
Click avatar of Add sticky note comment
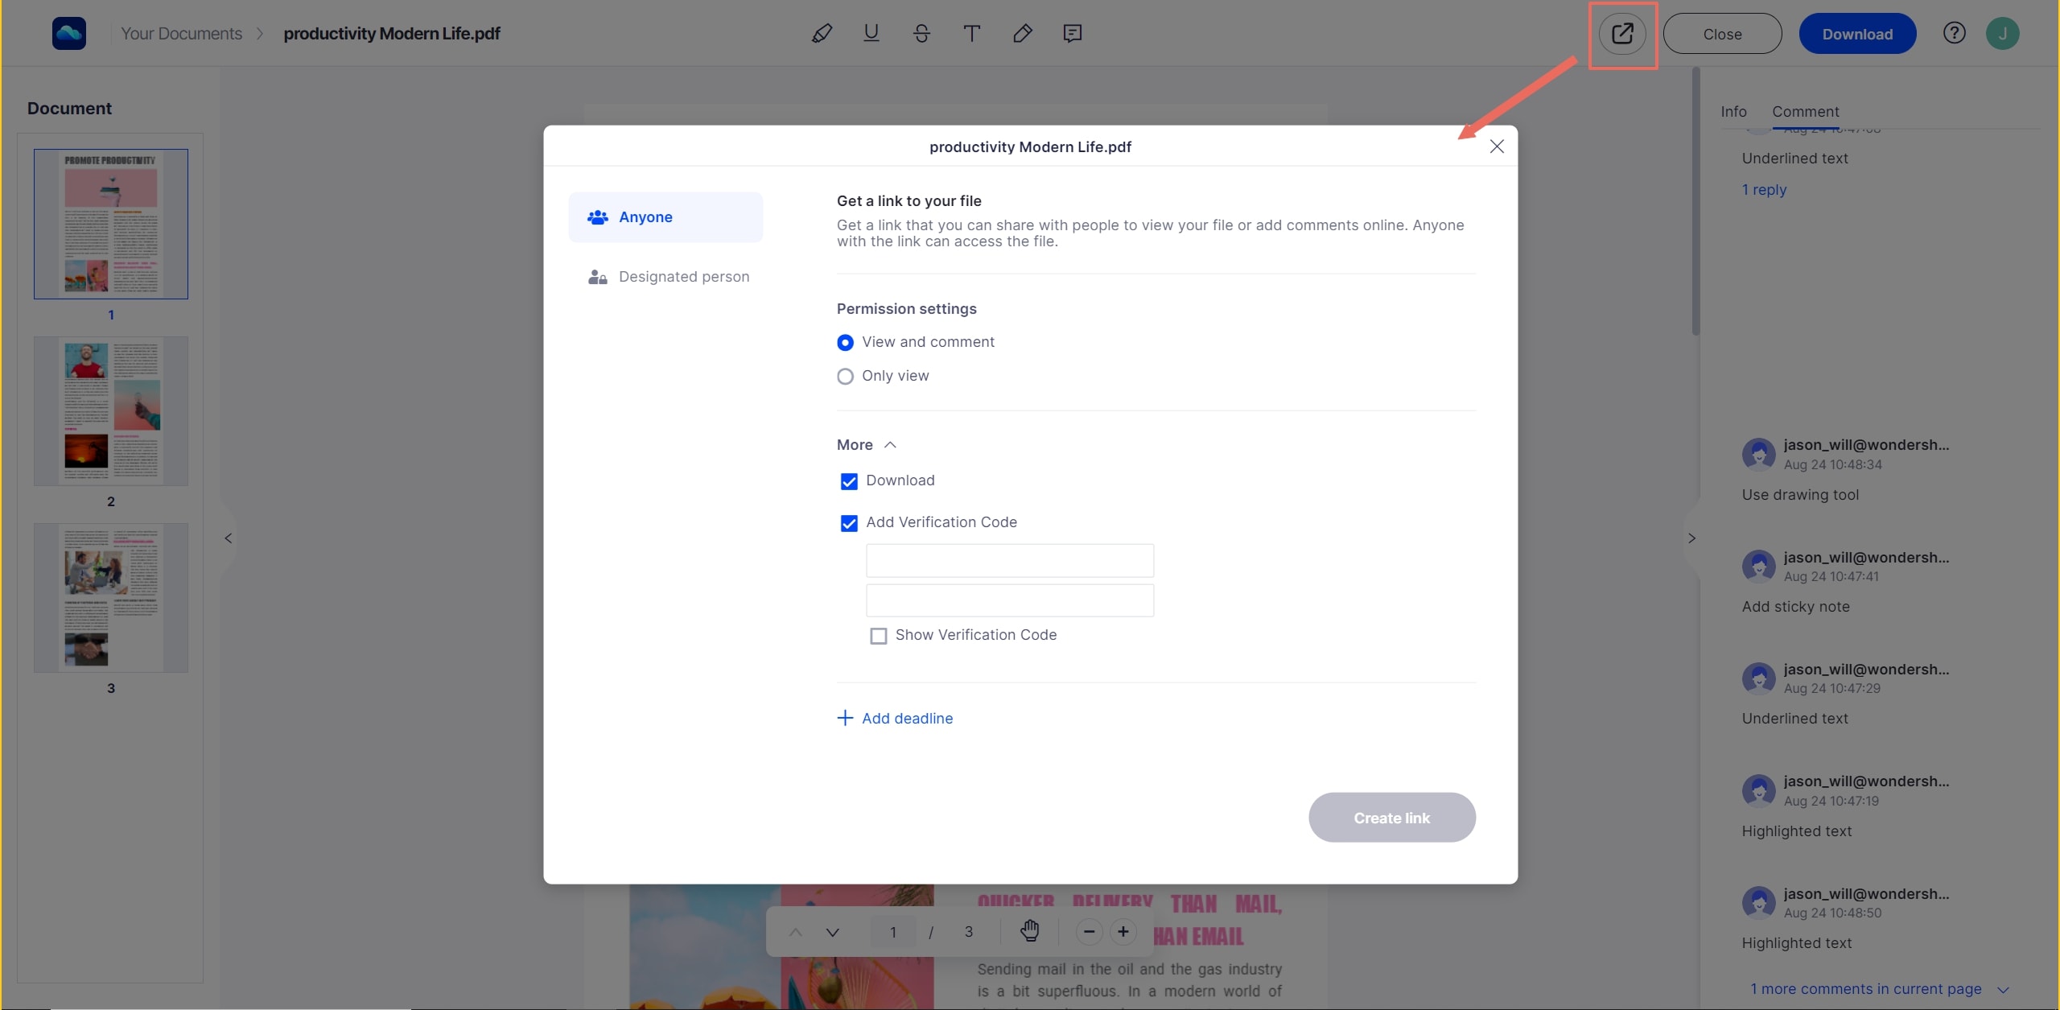tap(1758, 566)
